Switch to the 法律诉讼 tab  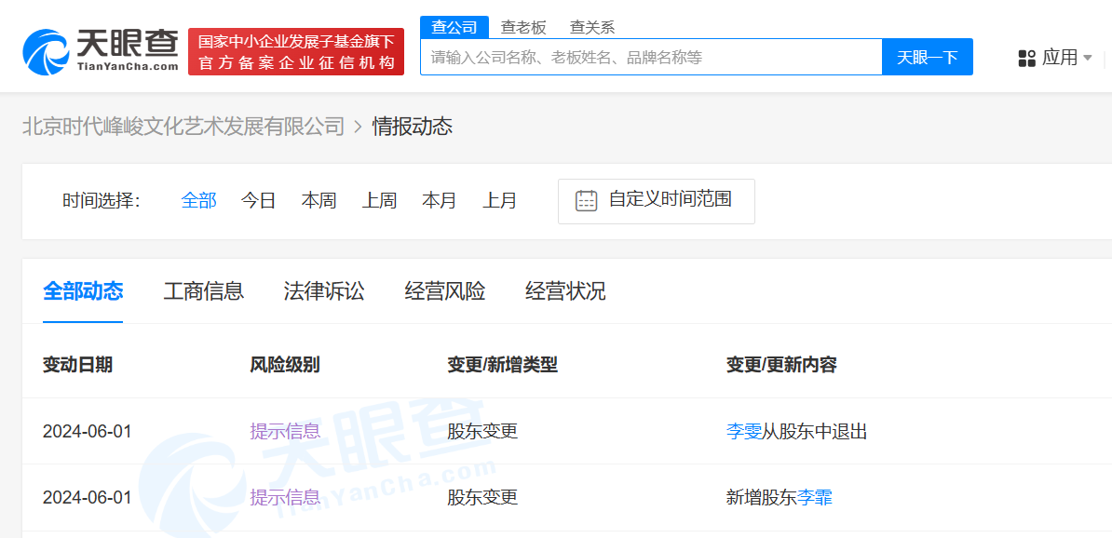(x=323, y=291)
